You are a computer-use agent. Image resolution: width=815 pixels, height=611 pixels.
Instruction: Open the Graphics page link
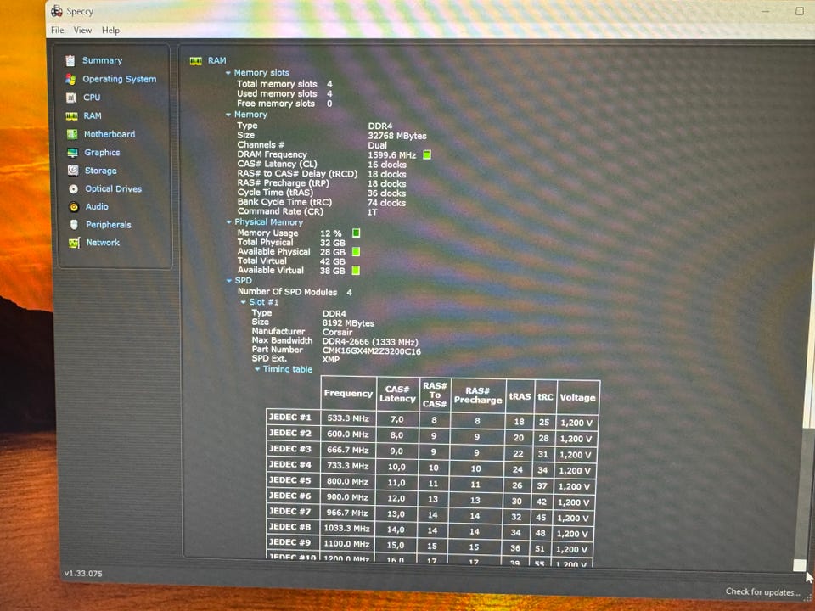click(103, 152)
